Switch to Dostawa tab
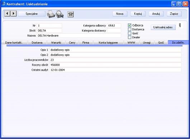The image size is (190, 139). 37,43
